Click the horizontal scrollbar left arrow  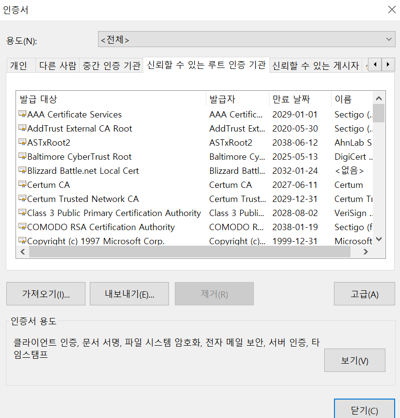pos(23,251)
